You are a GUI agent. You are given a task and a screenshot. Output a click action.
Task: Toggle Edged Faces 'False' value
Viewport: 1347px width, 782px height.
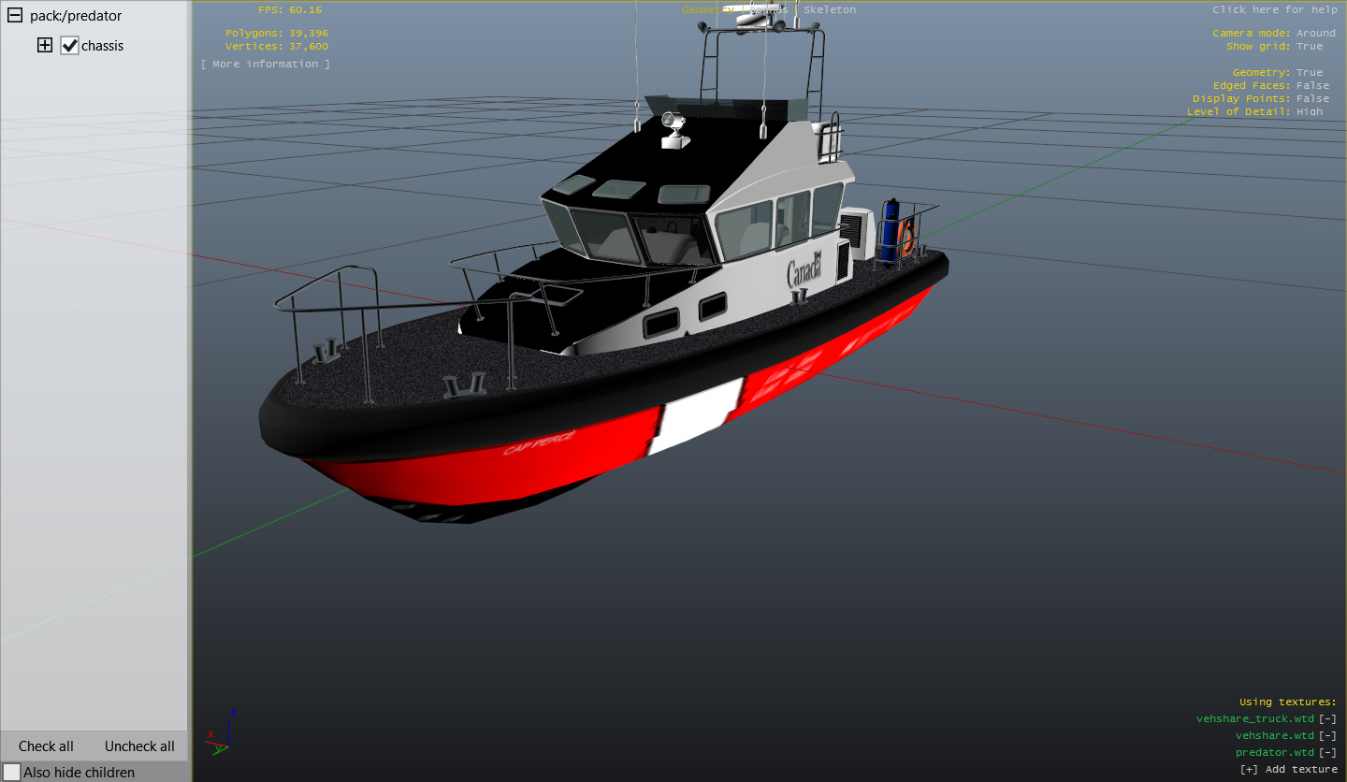click(1312, 85)
